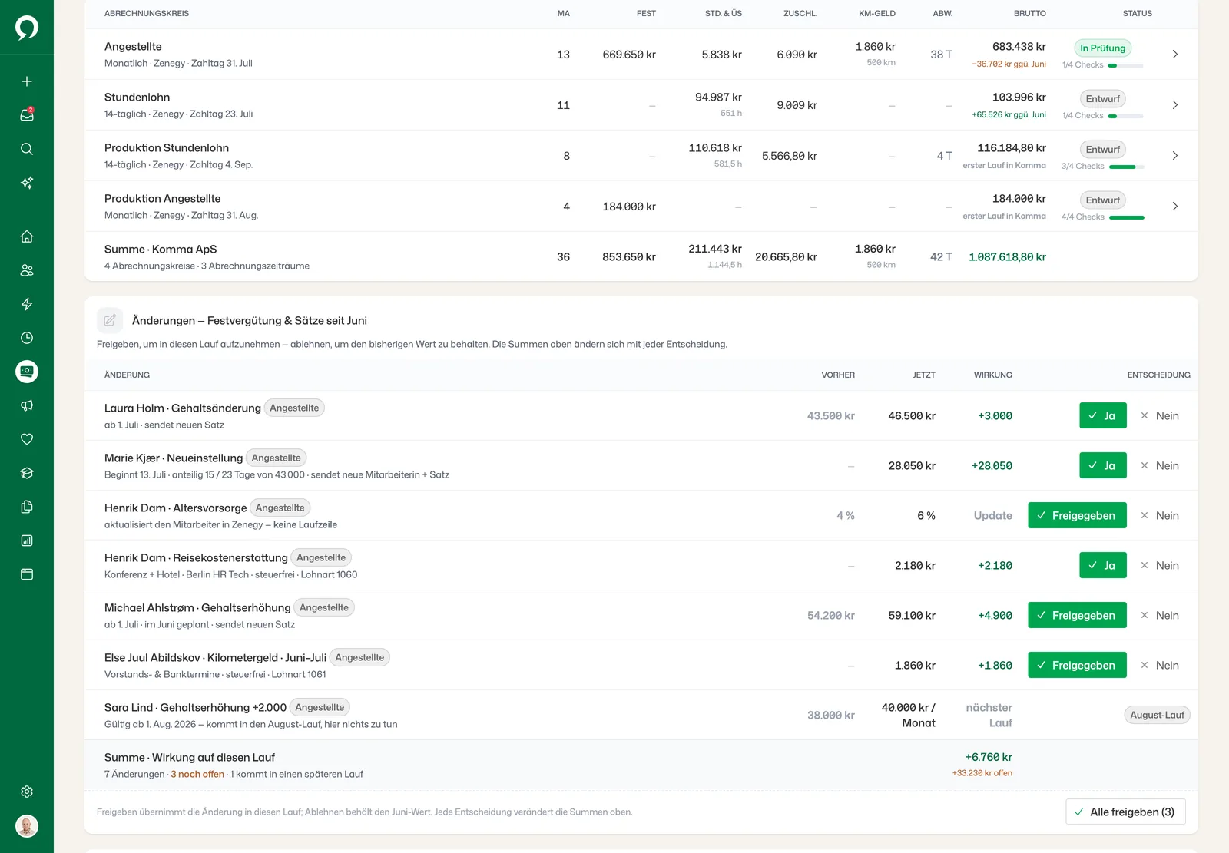Click the 1/4 Checks progress bar for Angestellte

(1125, 65)
